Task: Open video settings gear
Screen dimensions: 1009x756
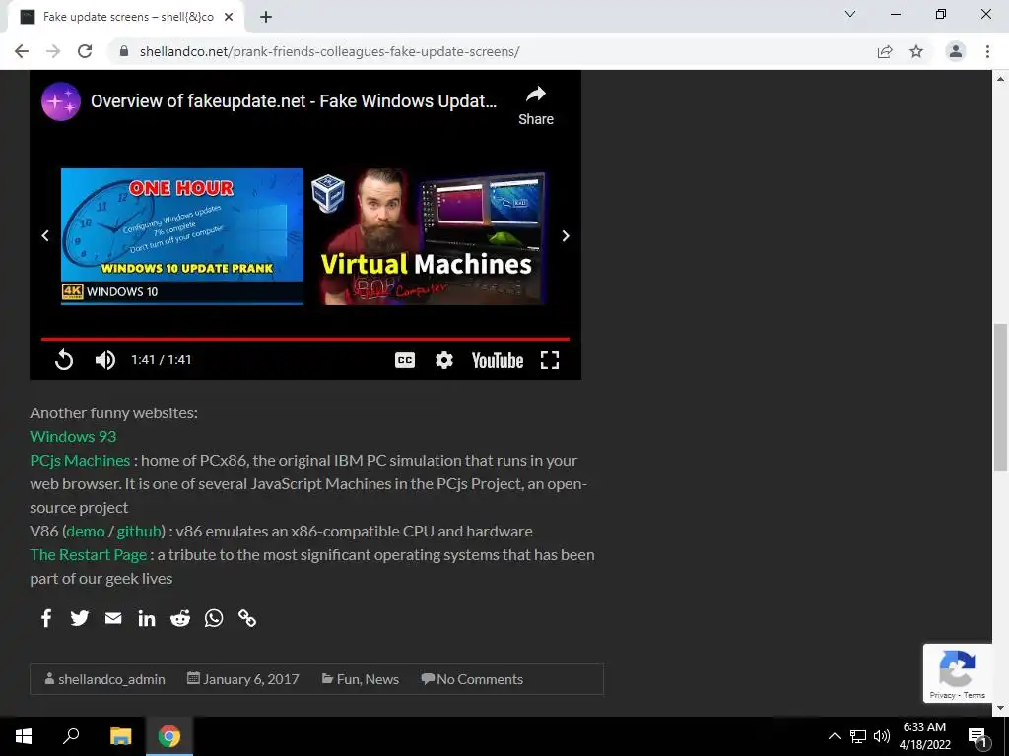Action: point(444,360)
